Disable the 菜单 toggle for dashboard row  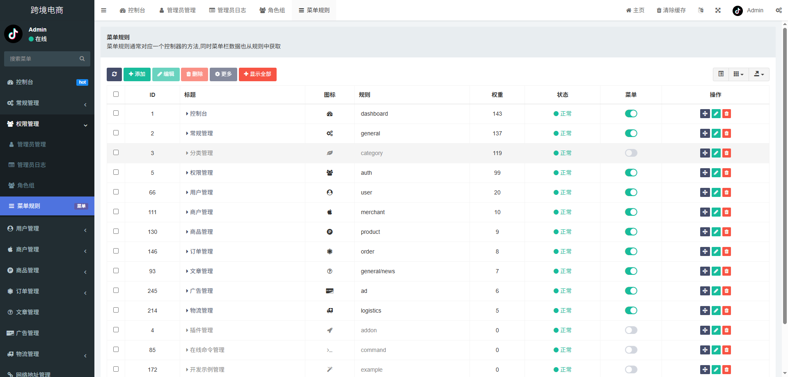tap(631, 114)
